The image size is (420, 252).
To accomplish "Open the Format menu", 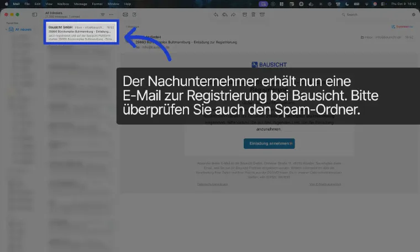I will [97, 4].
